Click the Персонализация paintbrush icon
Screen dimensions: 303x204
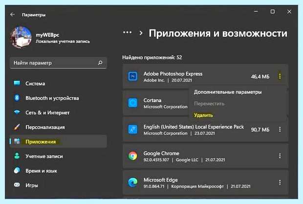(x=17, y=127)
